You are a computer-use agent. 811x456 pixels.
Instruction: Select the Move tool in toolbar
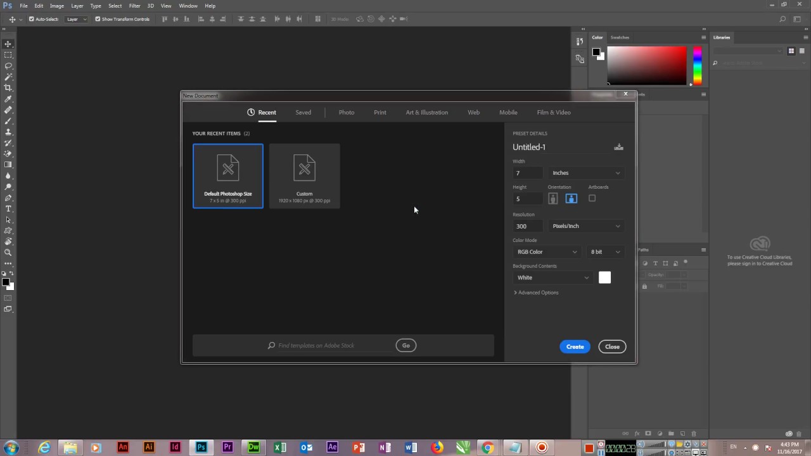coord(8,44)
